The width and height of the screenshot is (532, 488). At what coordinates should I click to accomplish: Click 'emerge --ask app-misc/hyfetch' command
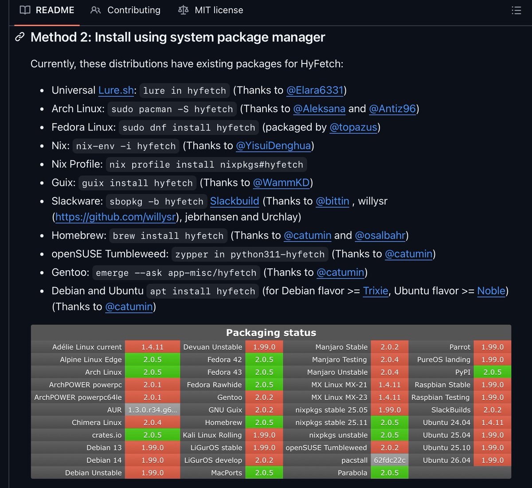tap(176, 273)
